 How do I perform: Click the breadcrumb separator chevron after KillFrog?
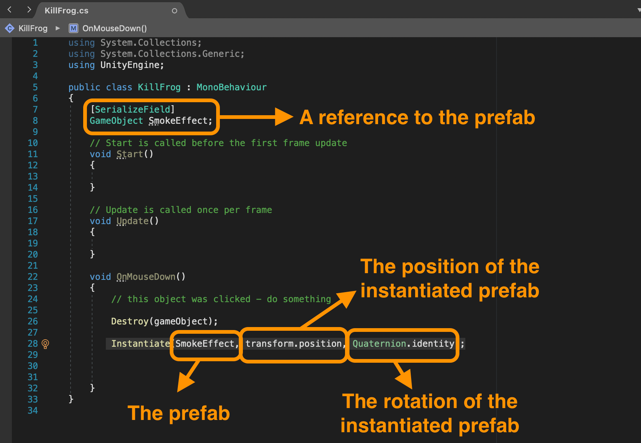click(58, 28)
